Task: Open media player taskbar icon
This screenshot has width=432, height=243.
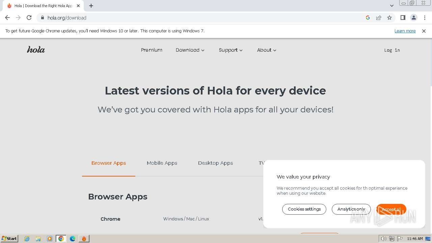Action: [50, 239]
